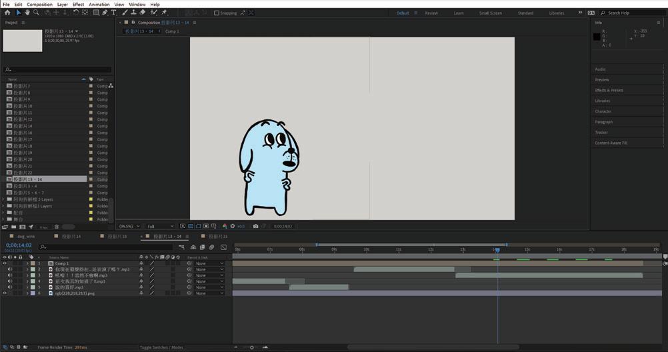Open the resolution dropdown set to Full
Viewport: 668px width, 352px height.
160,226
